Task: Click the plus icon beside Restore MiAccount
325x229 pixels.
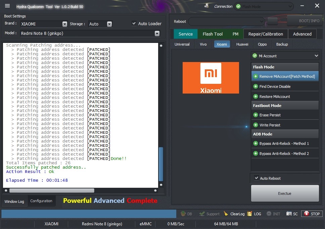Action: point(256,96)
